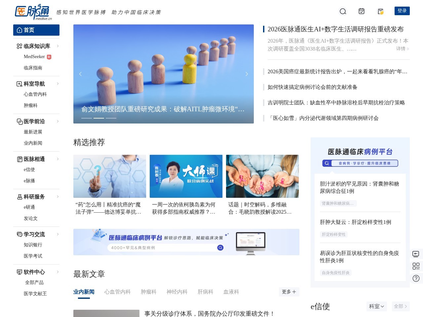Click the QR code icon on right edge

(416, 266)
